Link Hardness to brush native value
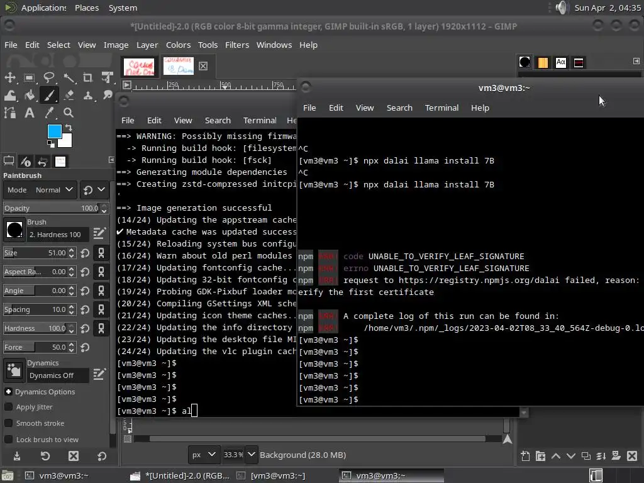This screenshot has height=483, width=644. [x=101, y=328]
